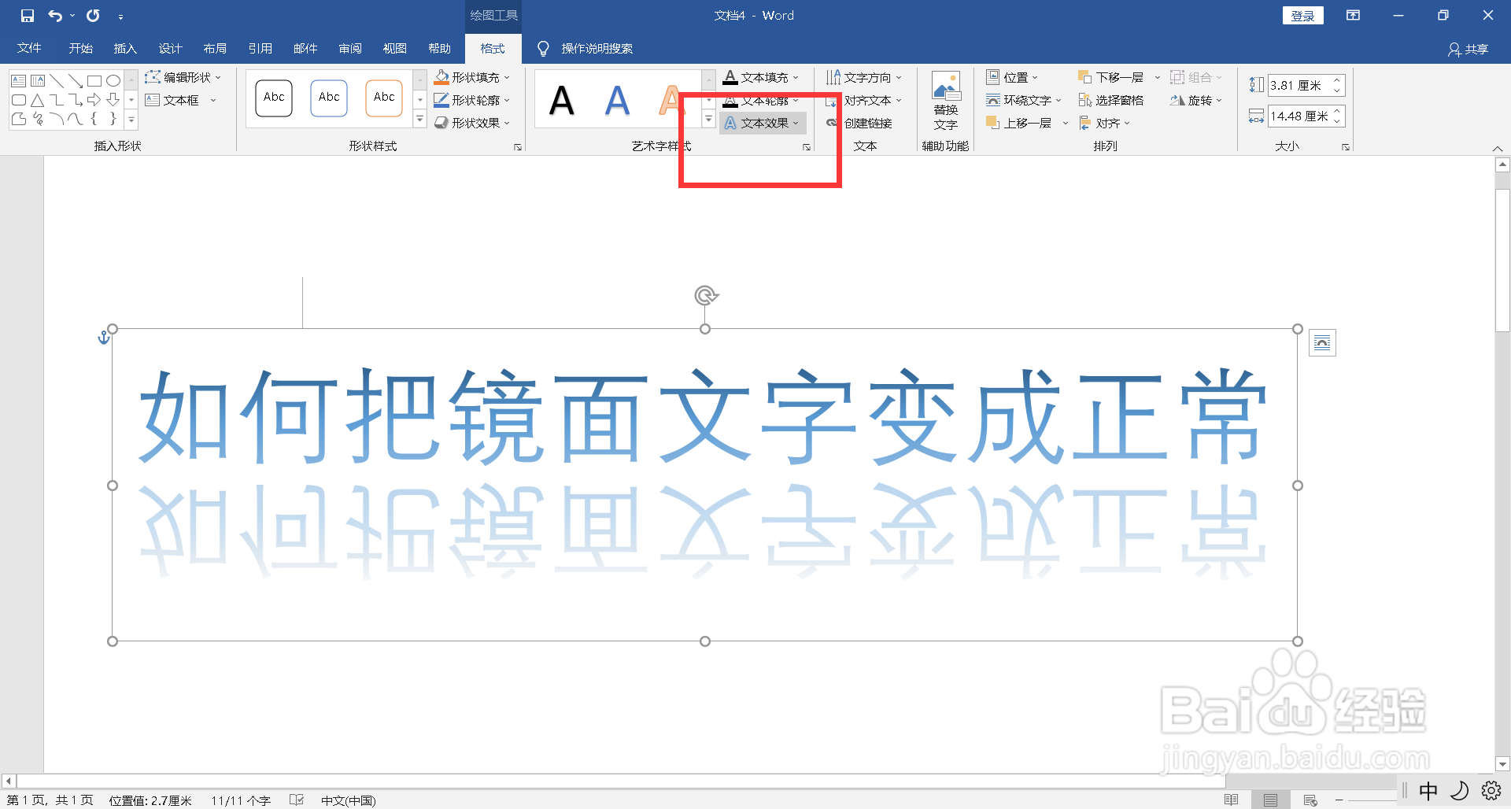The width and height of the screenshot is (1511, 809).
Task: Open the Wrap Text 环绕文字 dropdown
Action: click(x=1024, y=100)
